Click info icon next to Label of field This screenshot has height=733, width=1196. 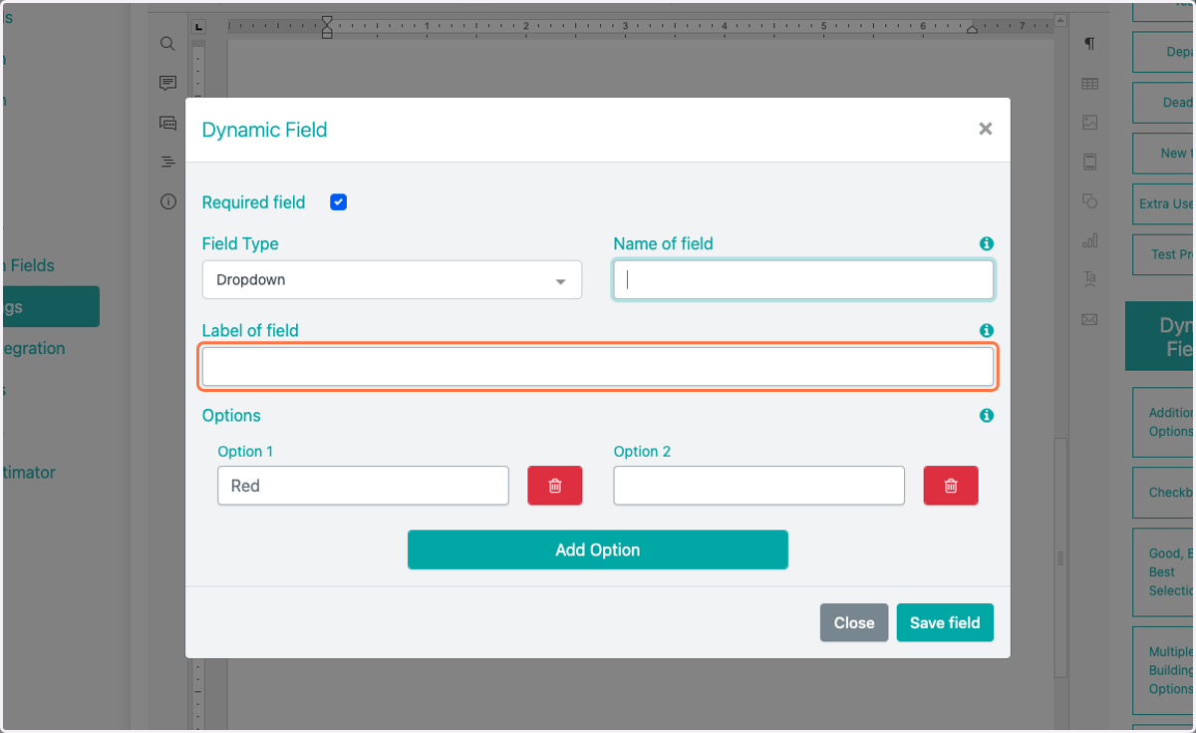[x=987, y=330]
